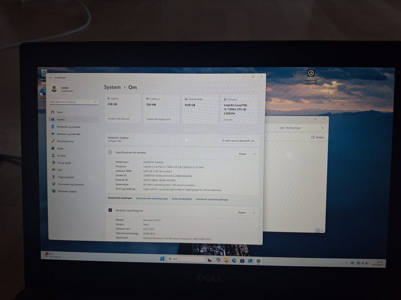Click the Spill controller icon
This screenshot has width=401, height=300.
click(x=53, y=170)
